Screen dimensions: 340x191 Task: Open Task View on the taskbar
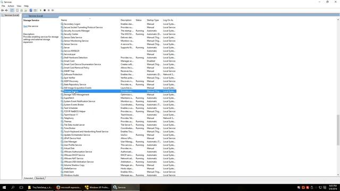tap(21, 187)
